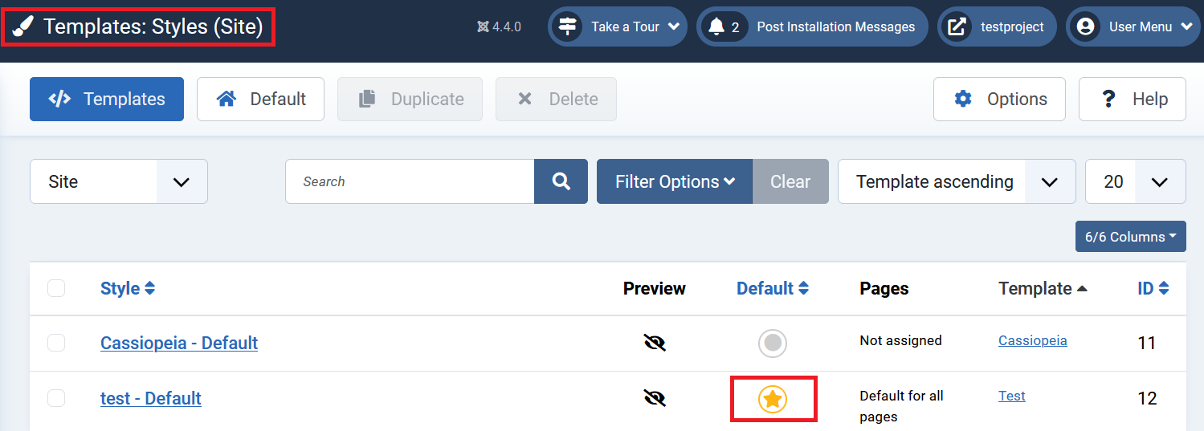Click the testproject external link icon
The width and height of the screenshot is (1204, 431).
(x=956, y=26)
